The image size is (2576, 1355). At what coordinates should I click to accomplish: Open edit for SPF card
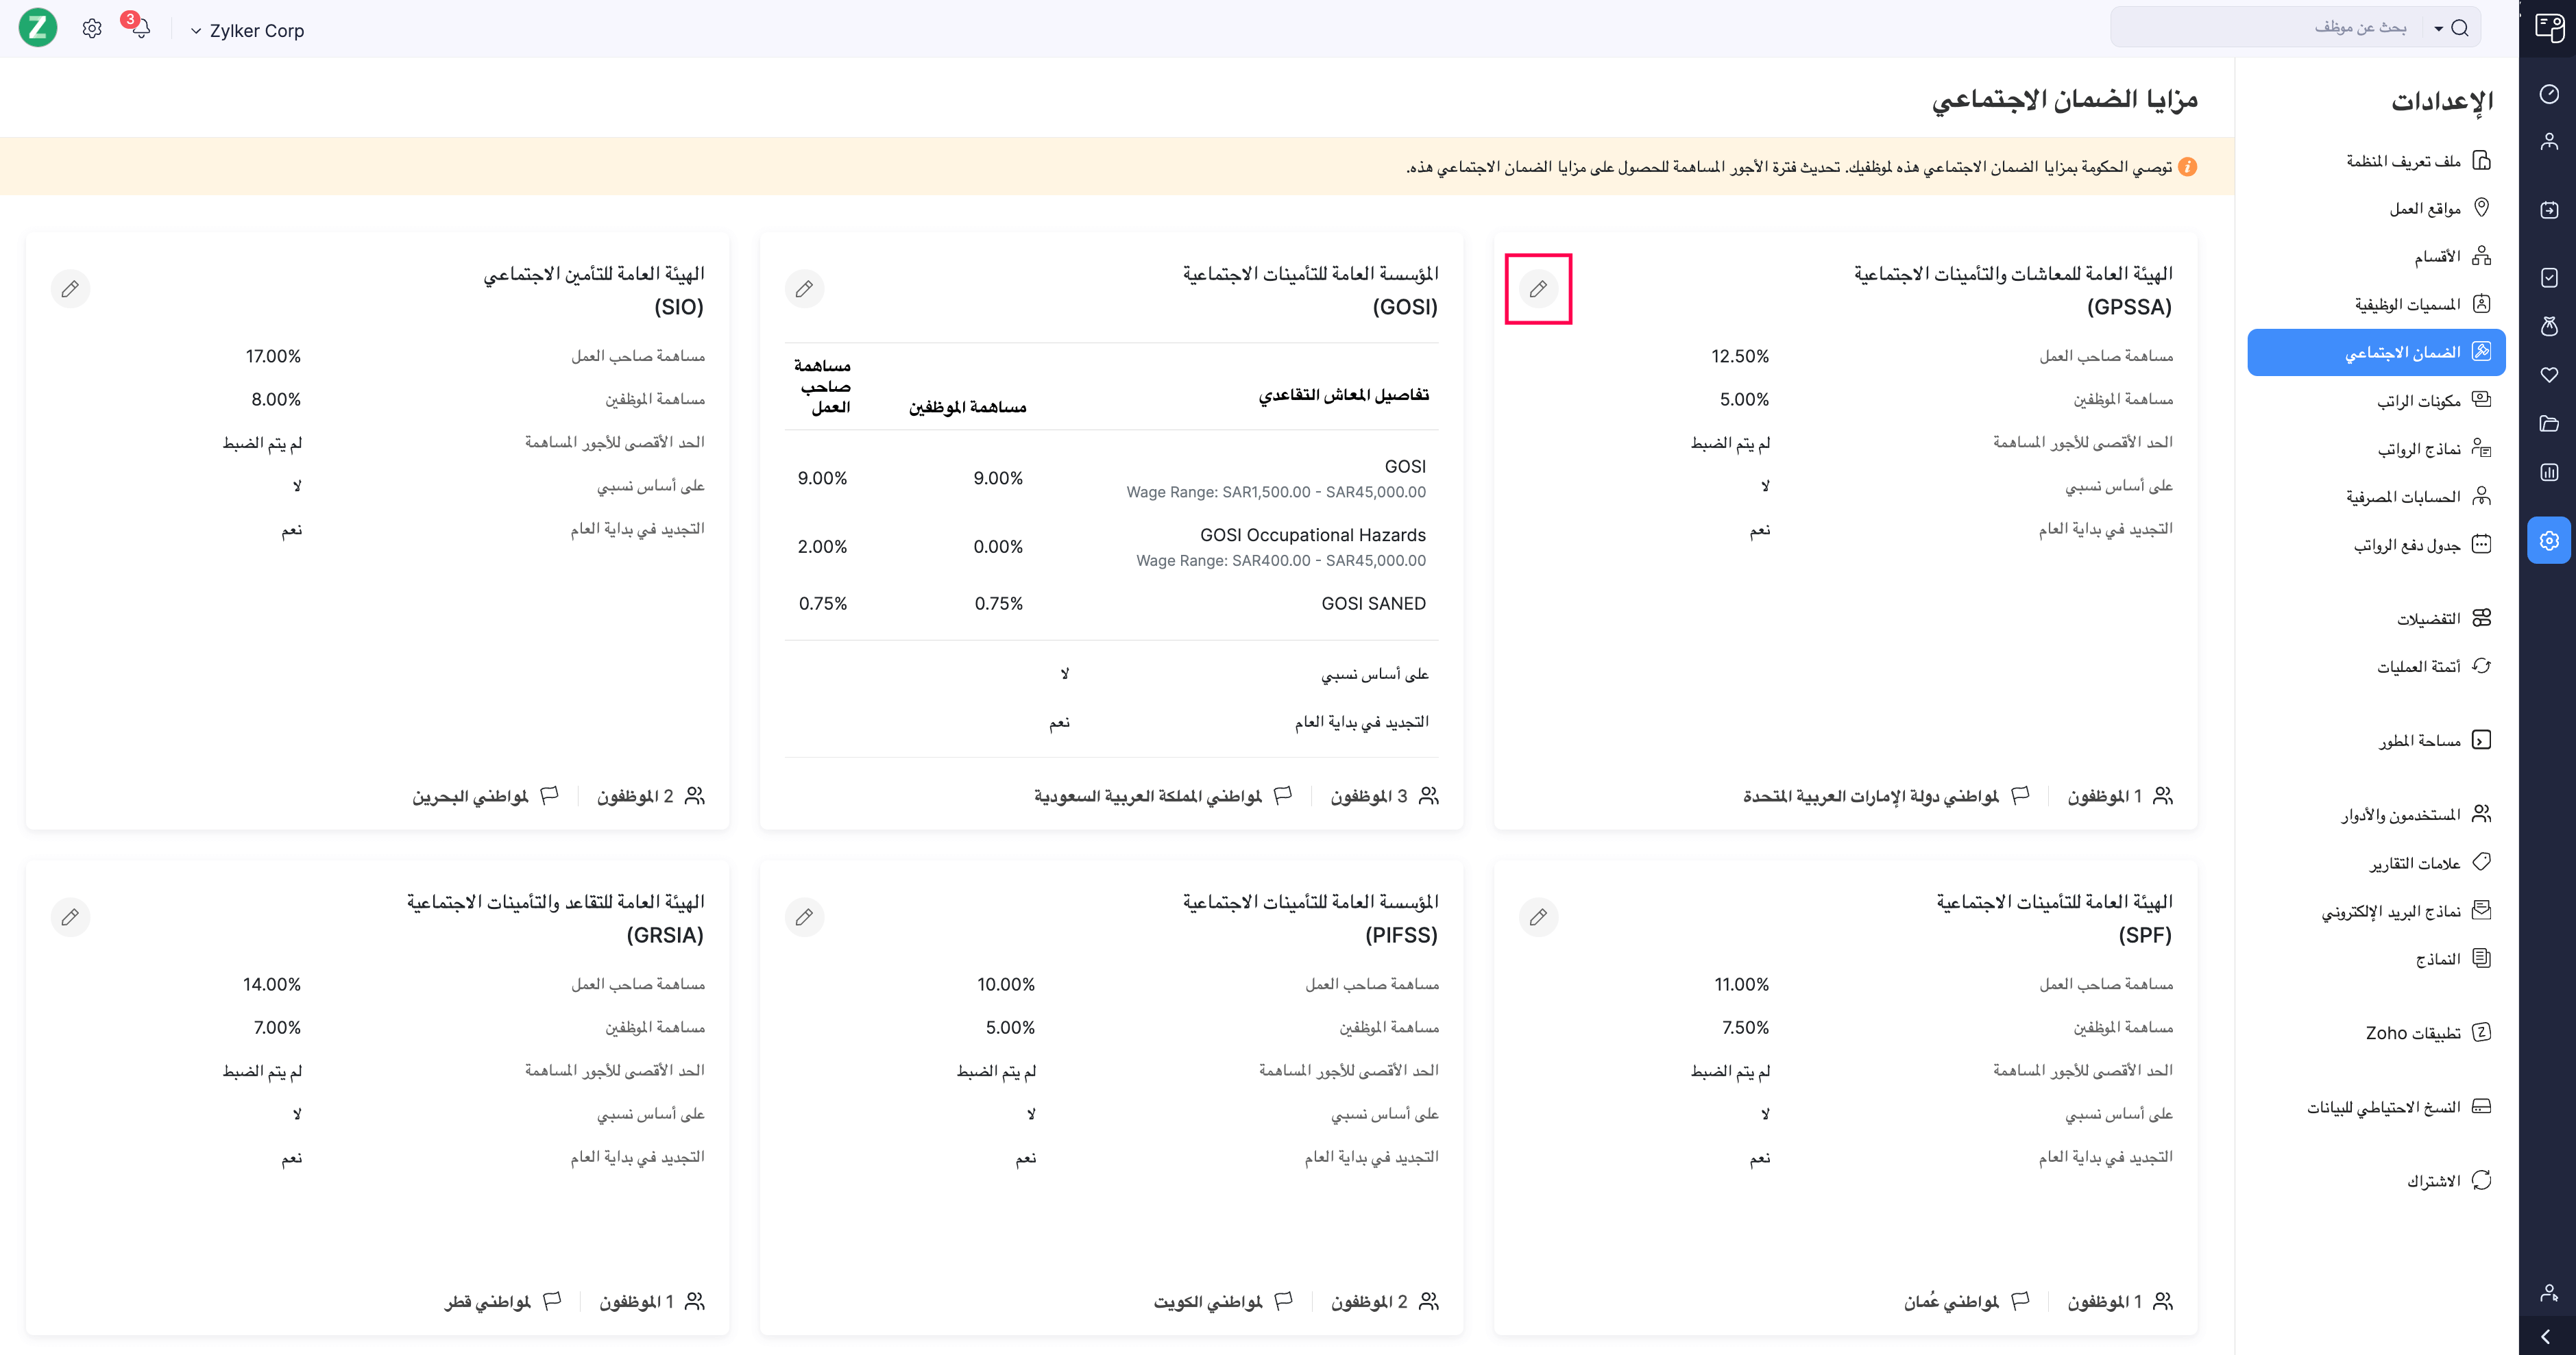pos(1538,917)
